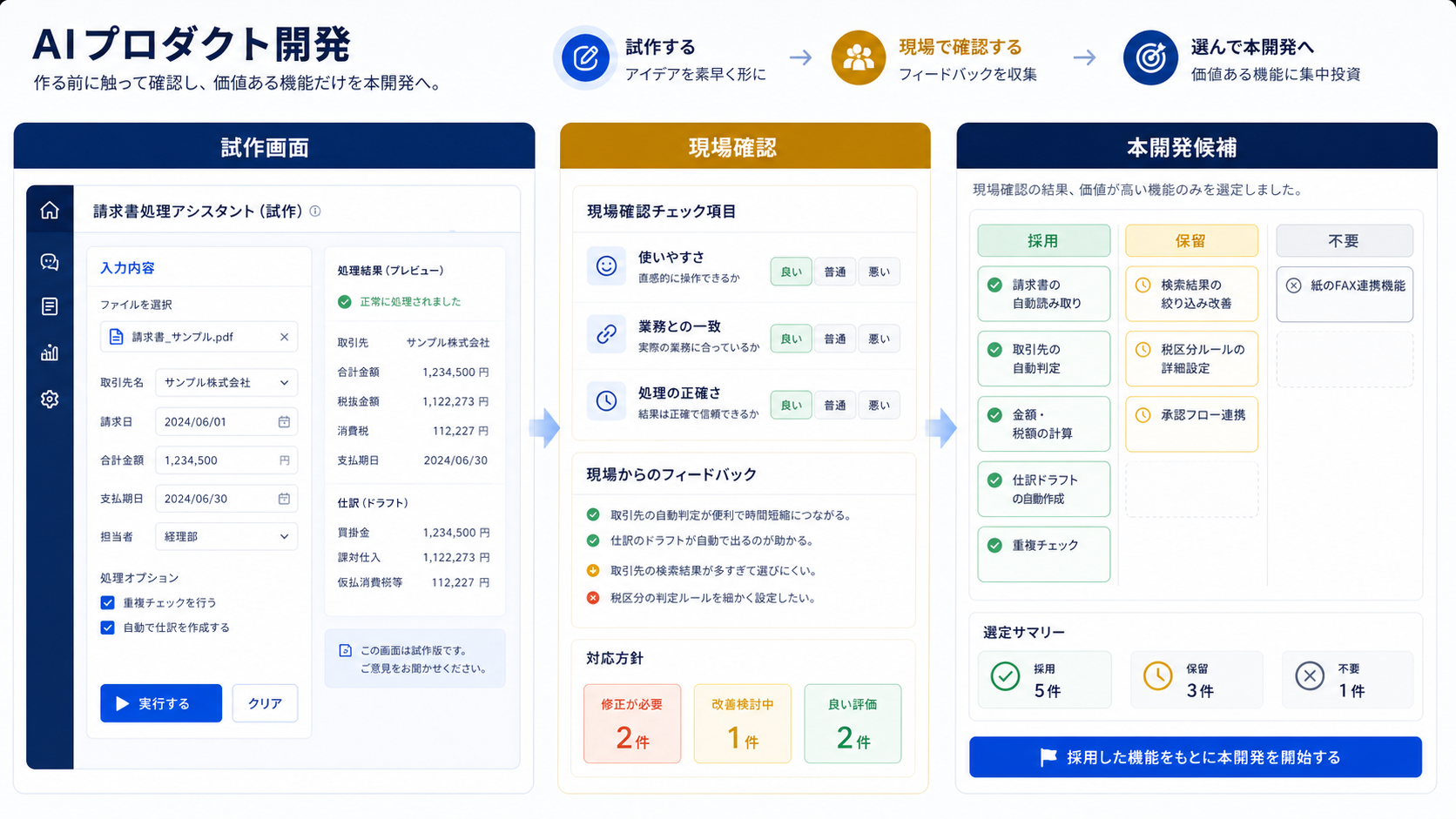The height and width of the screenshot is (819, 1456).
Task: Open the 仕訳ドラフトの自動作成 card
Action: coord(1043,489)
